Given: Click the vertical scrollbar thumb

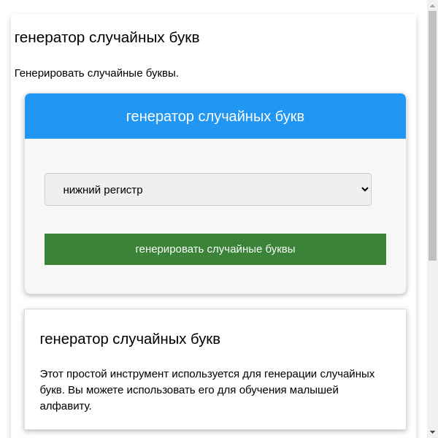Looking at the screenshot, I should pos(432,135).
